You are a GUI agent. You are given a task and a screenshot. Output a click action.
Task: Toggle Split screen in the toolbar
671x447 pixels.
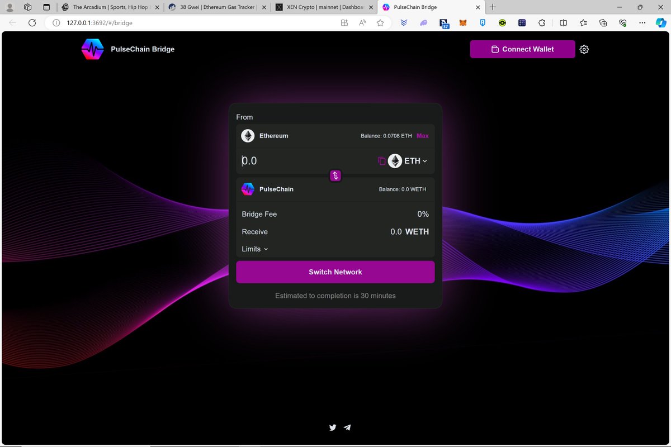(x=564, y=23)
